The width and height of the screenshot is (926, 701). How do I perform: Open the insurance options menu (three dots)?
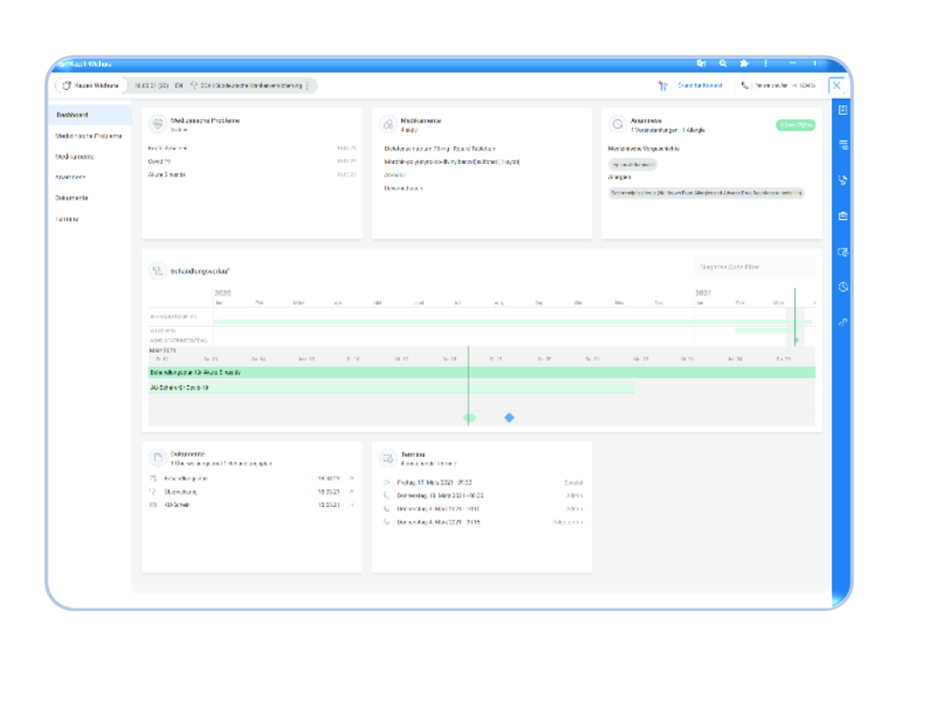point(308,86)
